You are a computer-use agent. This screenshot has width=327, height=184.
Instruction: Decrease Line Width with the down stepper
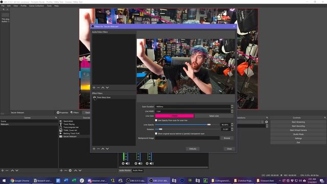[x=232, y=112]
